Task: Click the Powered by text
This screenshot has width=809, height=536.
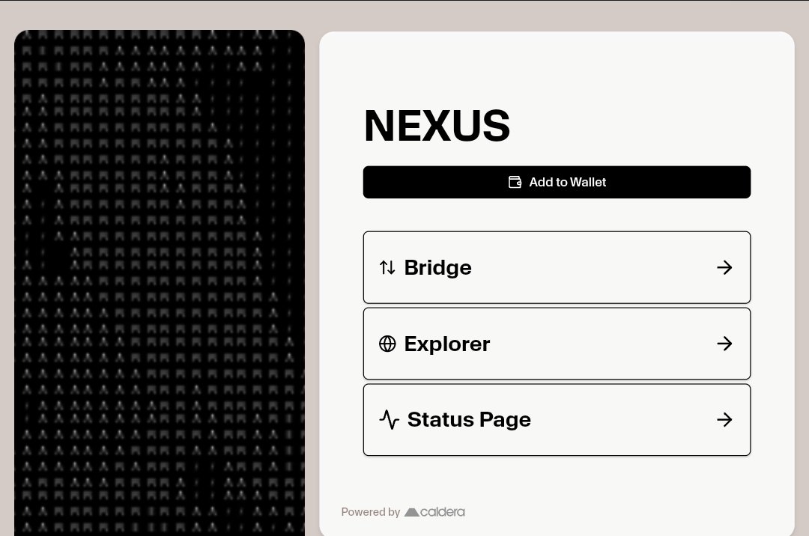Action: (370, 512)
